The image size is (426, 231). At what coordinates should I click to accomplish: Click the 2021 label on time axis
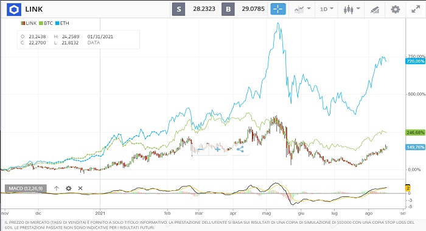pos(100,213)
